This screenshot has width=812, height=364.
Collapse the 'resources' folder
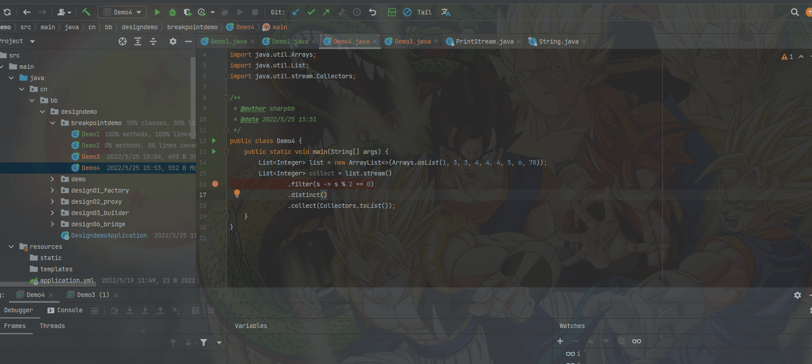pos(11,247)
